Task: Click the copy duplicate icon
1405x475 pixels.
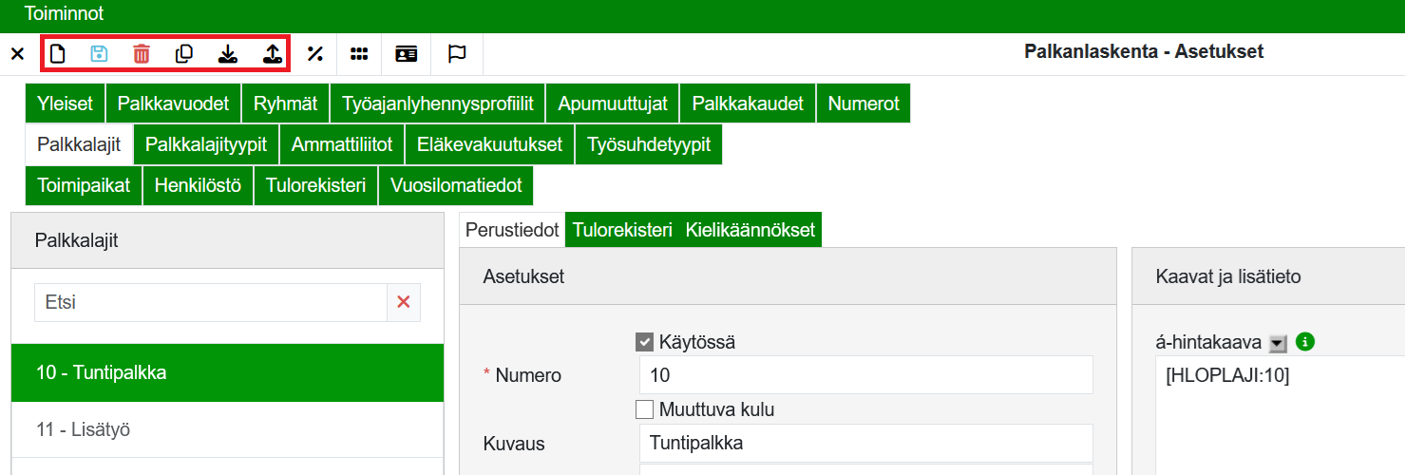Action: (184, 54)
